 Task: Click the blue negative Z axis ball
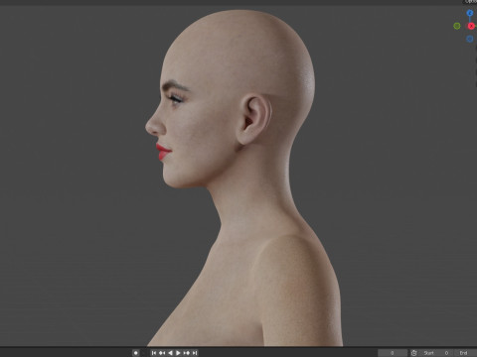coord(470,39)
